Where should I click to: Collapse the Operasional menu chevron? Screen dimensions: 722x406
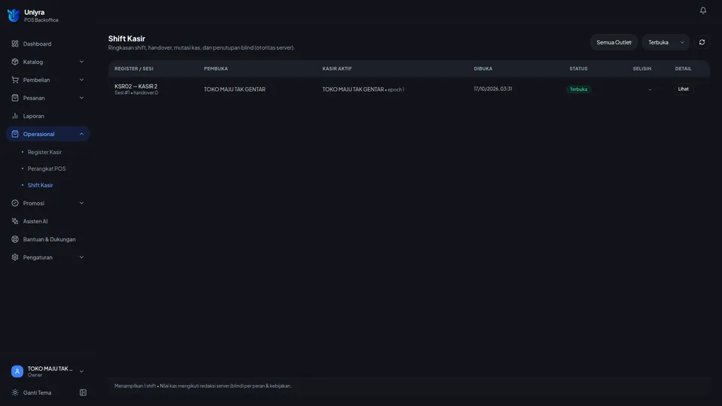pos(81,134)
